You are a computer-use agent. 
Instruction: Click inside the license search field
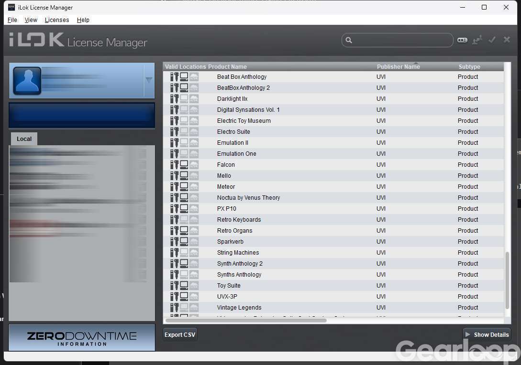click(398, 40)
